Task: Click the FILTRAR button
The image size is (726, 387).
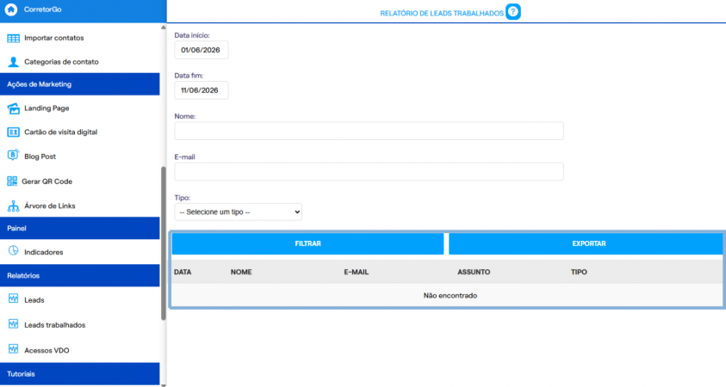Action: tap(308, 243)
